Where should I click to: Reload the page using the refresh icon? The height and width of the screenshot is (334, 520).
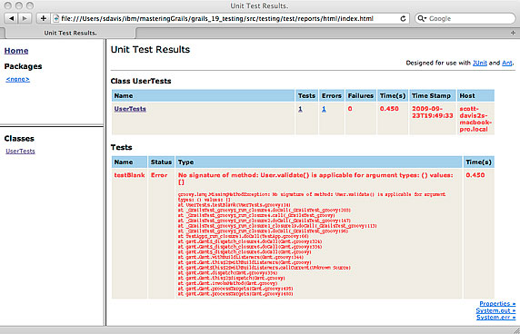tap(403, 18)
